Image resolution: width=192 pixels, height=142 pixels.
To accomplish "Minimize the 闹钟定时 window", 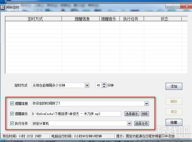I will click(169, 6).
